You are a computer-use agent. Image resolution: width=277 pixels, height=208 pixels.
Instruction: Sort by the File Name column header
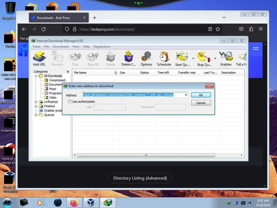point(93,73)
